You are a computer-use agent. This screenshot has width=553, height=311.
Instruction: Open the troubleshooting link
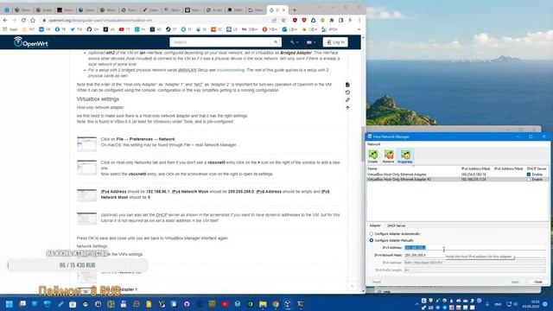click(231, 70)
